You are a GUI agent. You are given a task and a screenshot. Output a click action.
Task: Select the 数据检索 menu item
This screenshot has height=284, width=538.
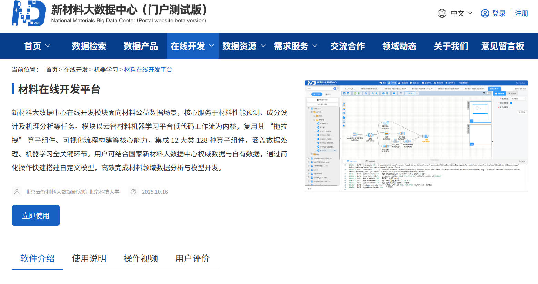89,45
